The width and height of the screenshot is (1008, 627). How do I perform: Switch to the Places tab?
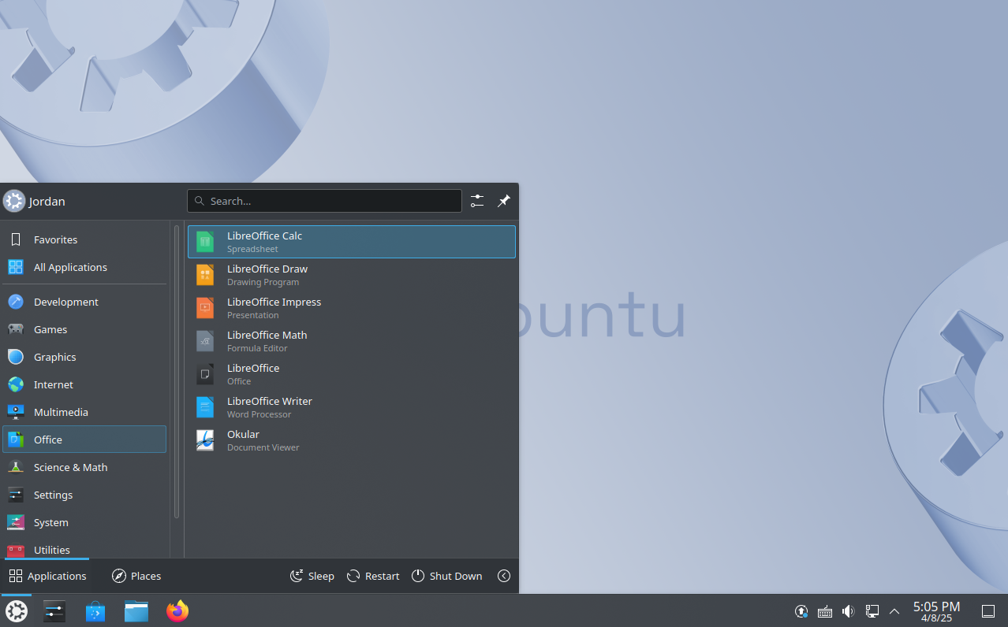coord(136,575)
